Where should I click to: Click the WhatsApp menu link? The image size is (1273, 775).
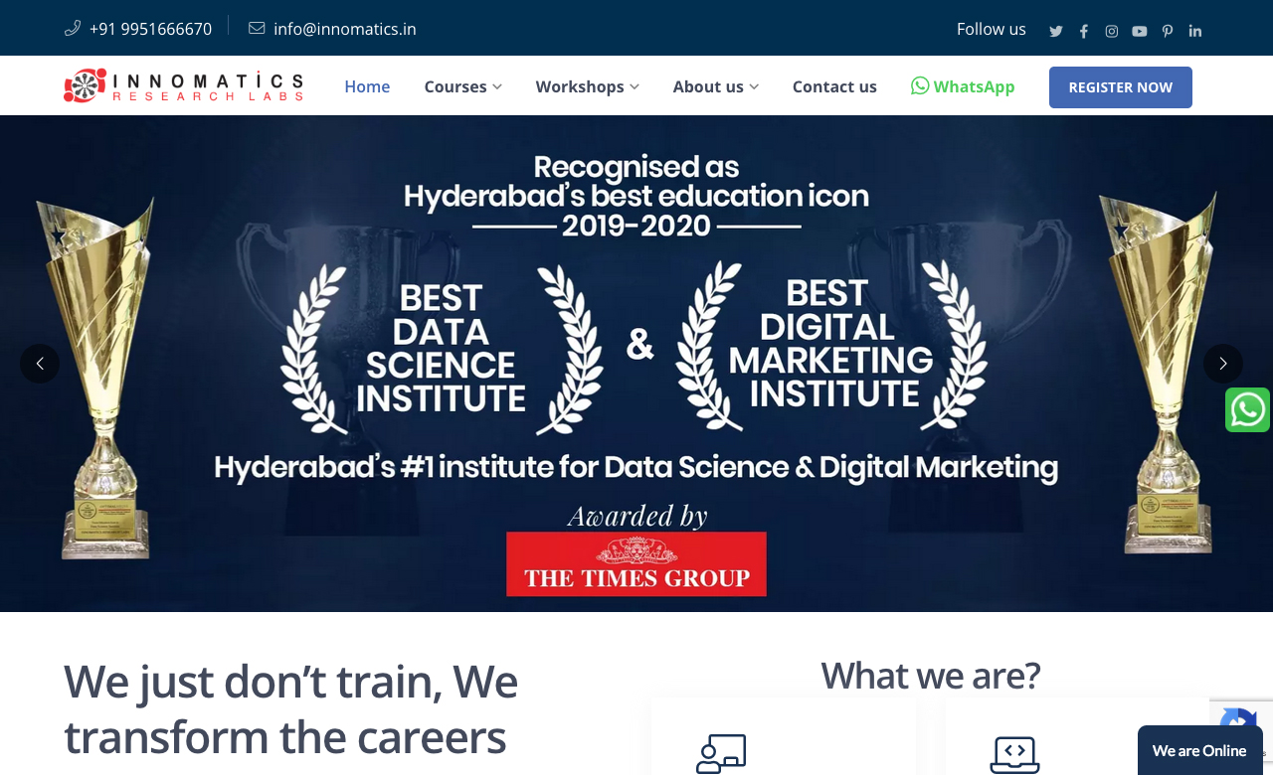tap(963, 86)
